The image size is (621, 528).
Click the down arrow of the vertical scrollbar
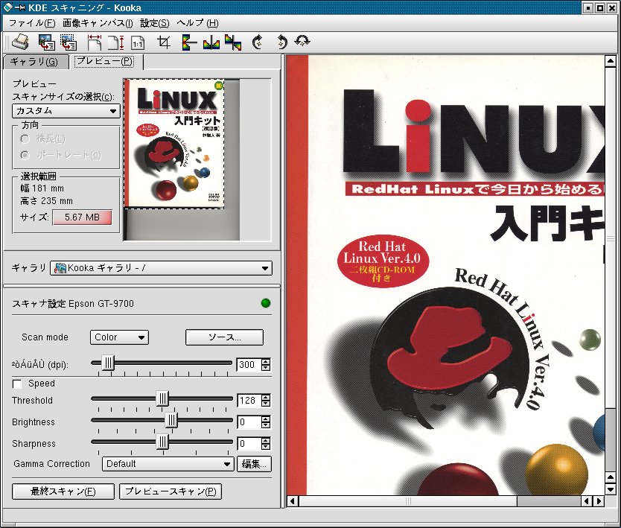[x=611, y=490]
